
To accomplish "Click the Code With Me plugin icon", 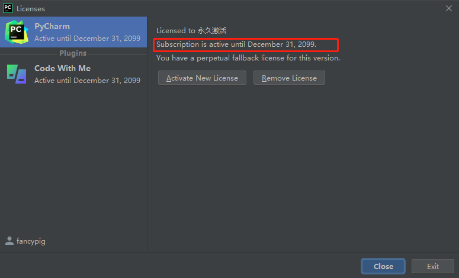I will (16, 74).
